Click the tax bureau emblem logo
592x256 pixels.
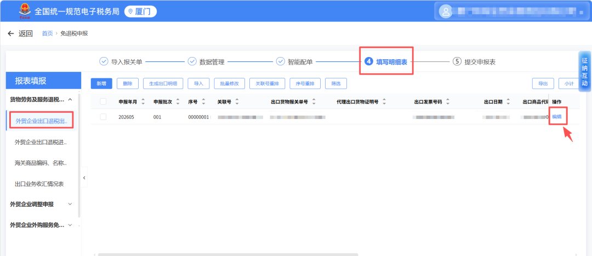point(25,12)
